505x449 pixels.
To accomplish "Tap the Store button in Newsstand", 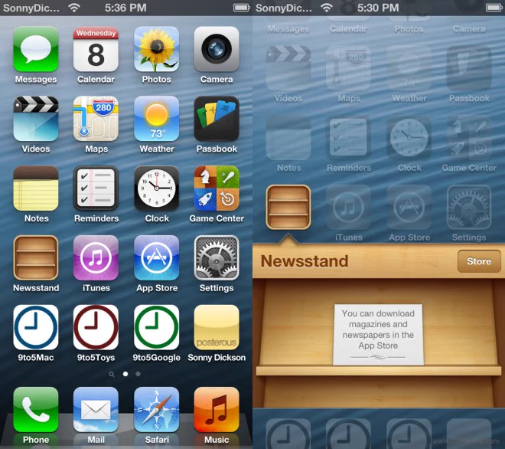I will point(479,261).
